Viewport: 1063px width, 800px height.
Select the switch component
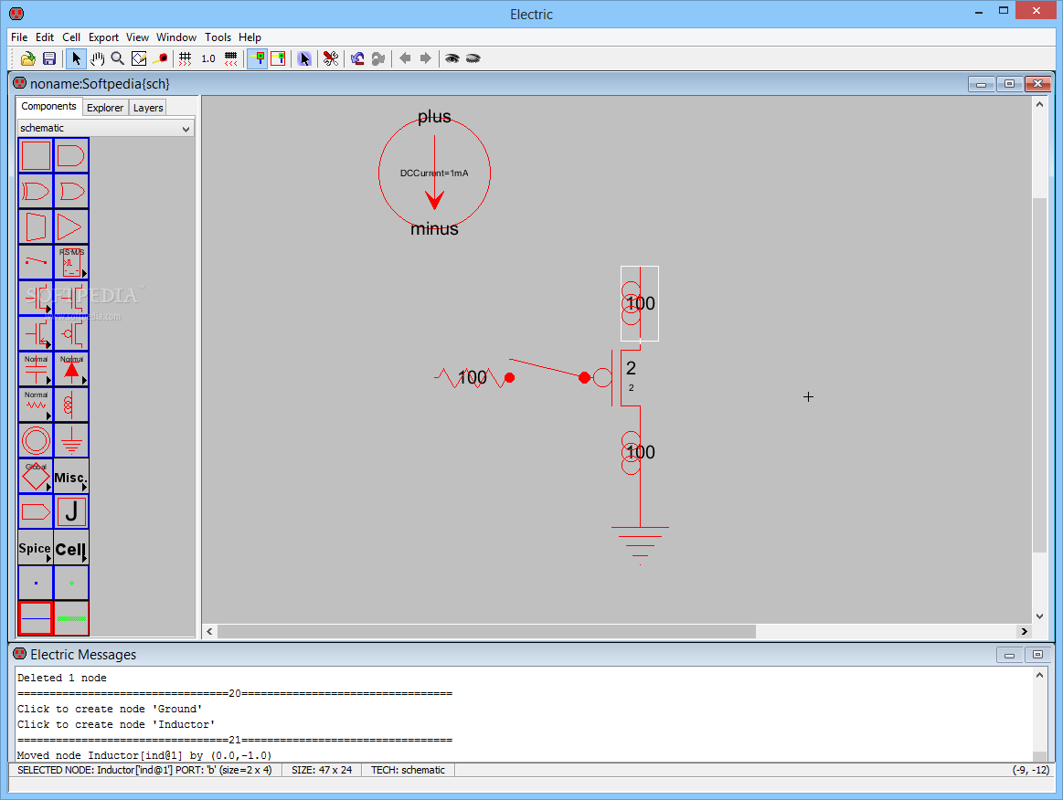tap(36, 263)
